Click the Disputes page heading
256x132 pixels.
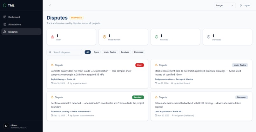pyautogui.click(x=57, y=18)
